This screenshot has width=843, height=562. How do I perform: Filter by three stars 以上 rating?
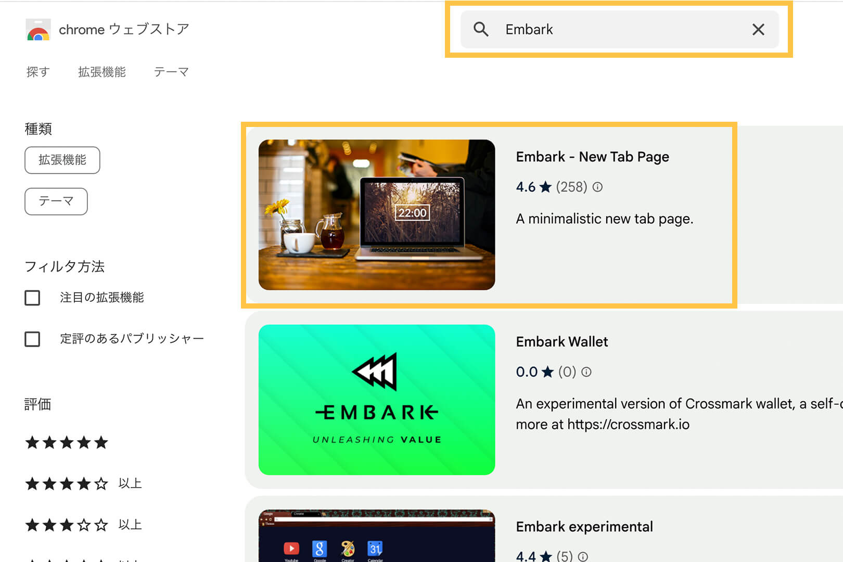[83, 525]
